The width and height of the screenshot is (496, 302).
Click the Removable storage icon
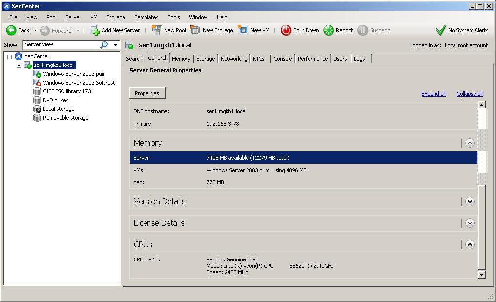coord(37,118)
